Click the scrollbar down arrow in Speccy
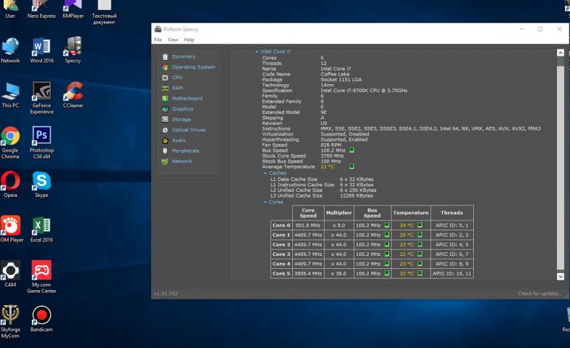 click(559, 277)
